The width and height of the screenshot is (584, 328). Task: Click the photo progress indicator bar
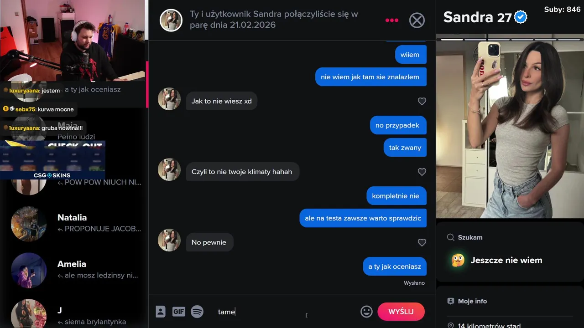510,40
